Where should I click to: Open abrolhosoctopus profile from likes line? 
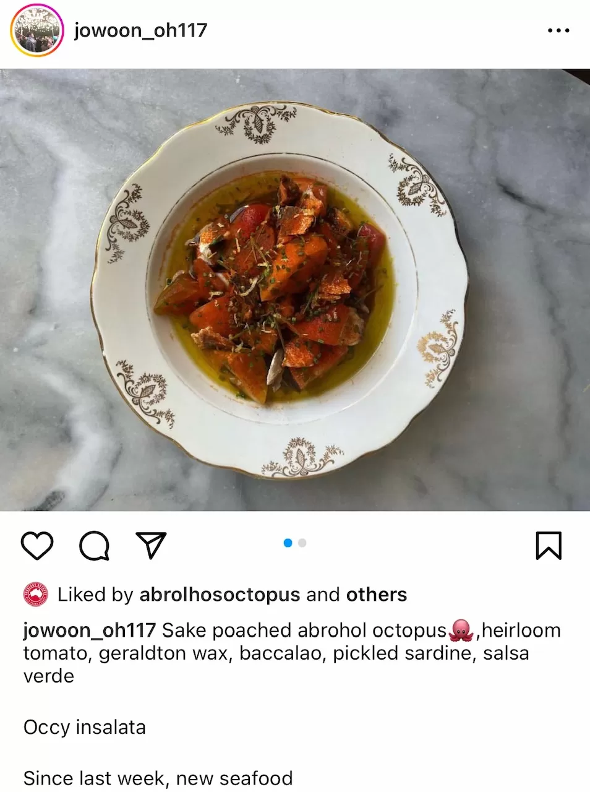pos(220,595)
